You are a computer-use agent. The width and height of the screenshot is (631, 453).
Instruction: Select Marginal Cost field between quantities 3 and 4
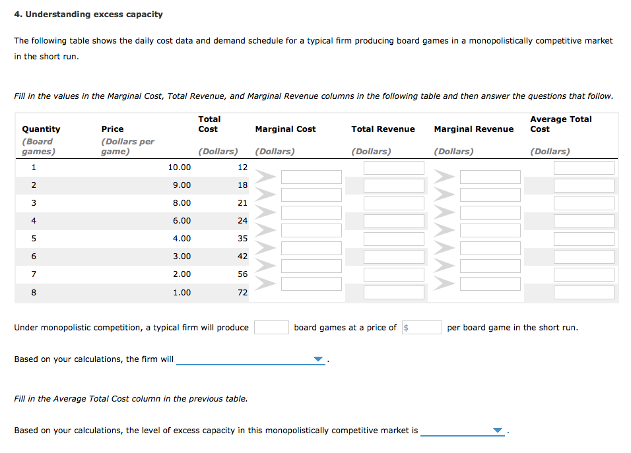point(311,212)
